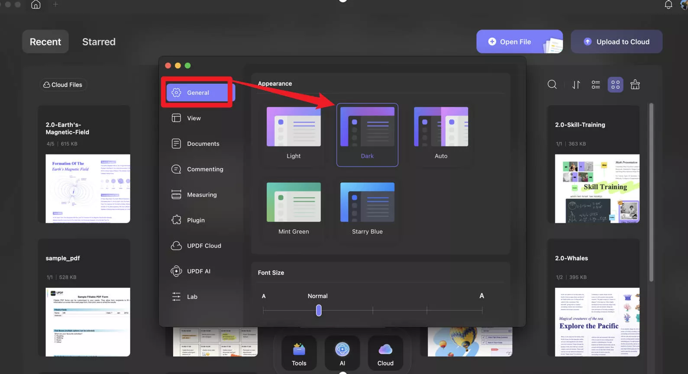Click the file list vertical scrollbar

coord(651,192)
